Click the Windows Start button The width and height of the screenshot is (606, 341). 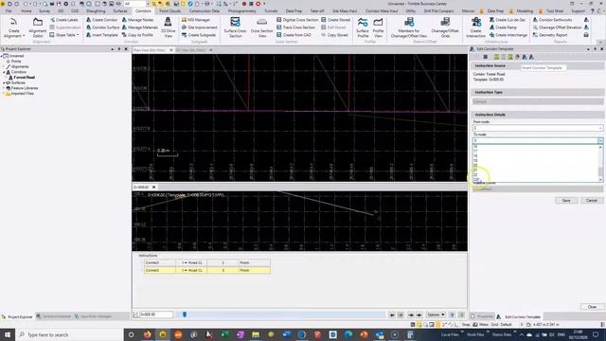click(8, 334)
